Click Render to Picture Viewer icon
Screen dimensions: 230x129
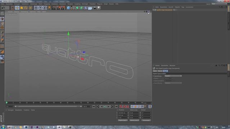coord(59,8)
